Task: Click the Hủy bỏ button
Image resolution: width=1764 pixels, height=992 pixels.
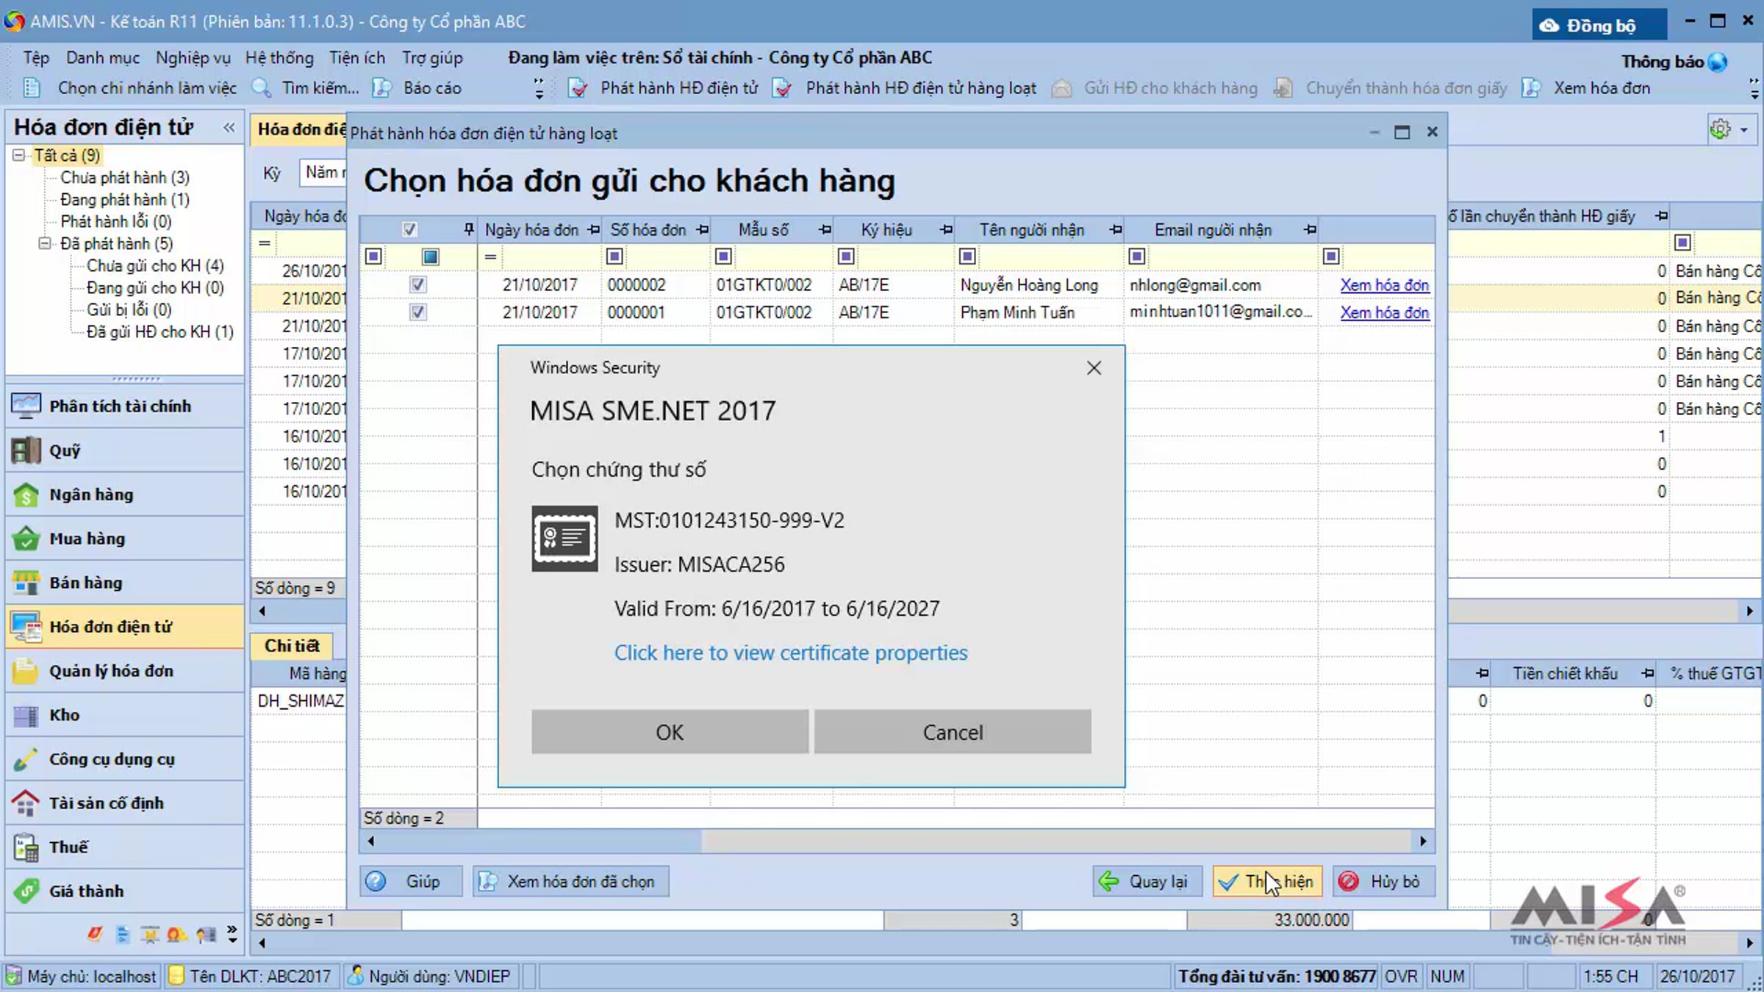Action: (x=1383, y=881)
